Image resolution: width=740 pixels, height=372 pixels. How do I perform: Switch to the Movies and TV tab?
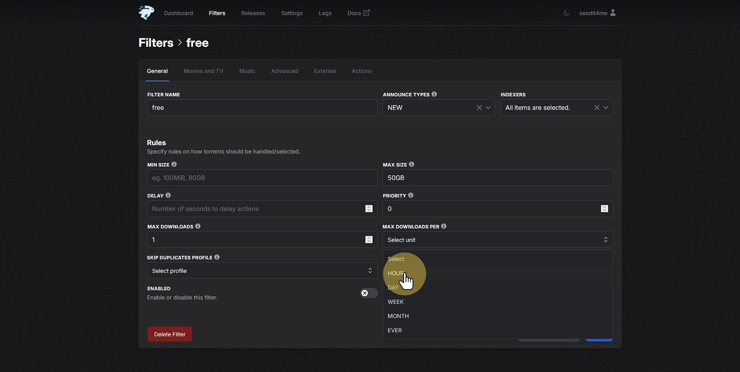203,71
